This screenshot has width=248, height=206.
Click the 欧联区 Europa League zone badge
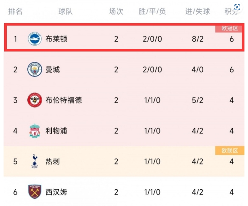(230, 151)
